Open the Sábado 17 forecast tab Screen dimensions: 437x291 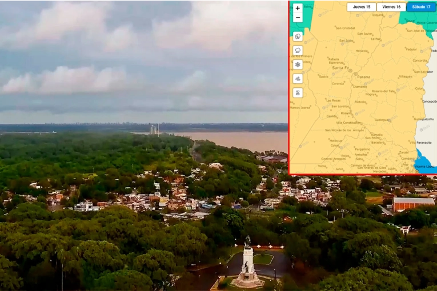coord(421,7)
